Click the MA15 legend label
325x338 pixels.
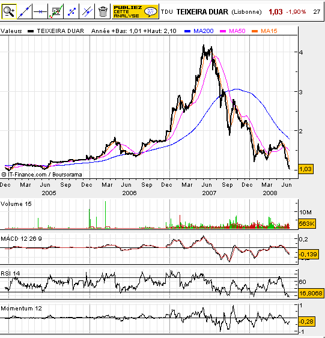269,31
